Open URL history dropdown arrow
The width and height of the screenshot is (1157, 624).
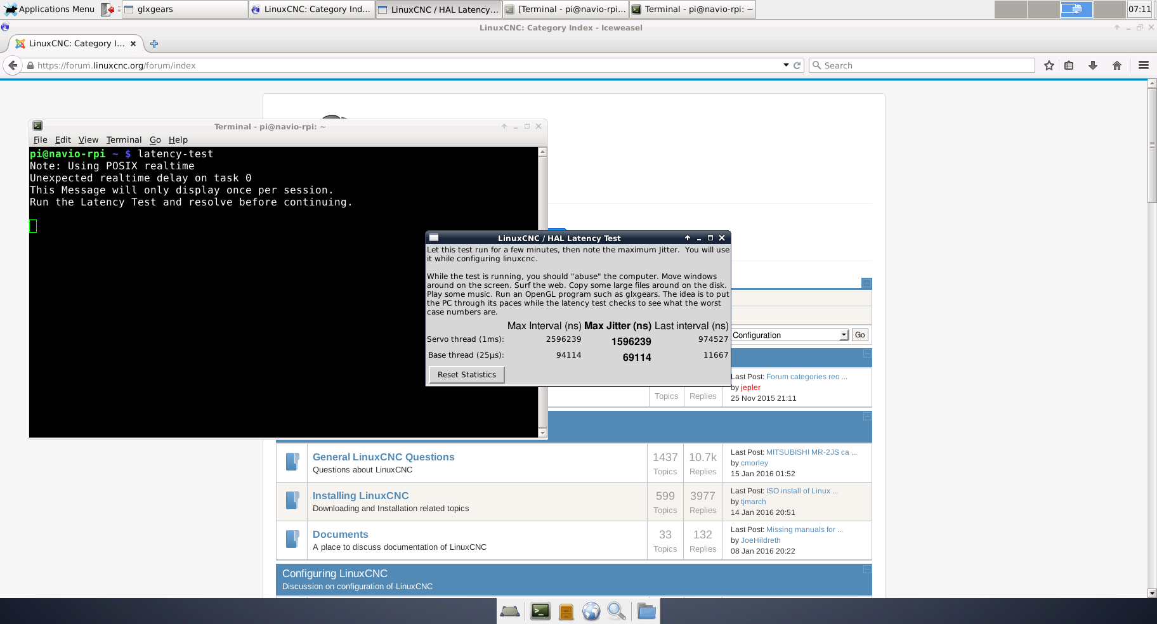pyautogui.click(x=786, y=65)
